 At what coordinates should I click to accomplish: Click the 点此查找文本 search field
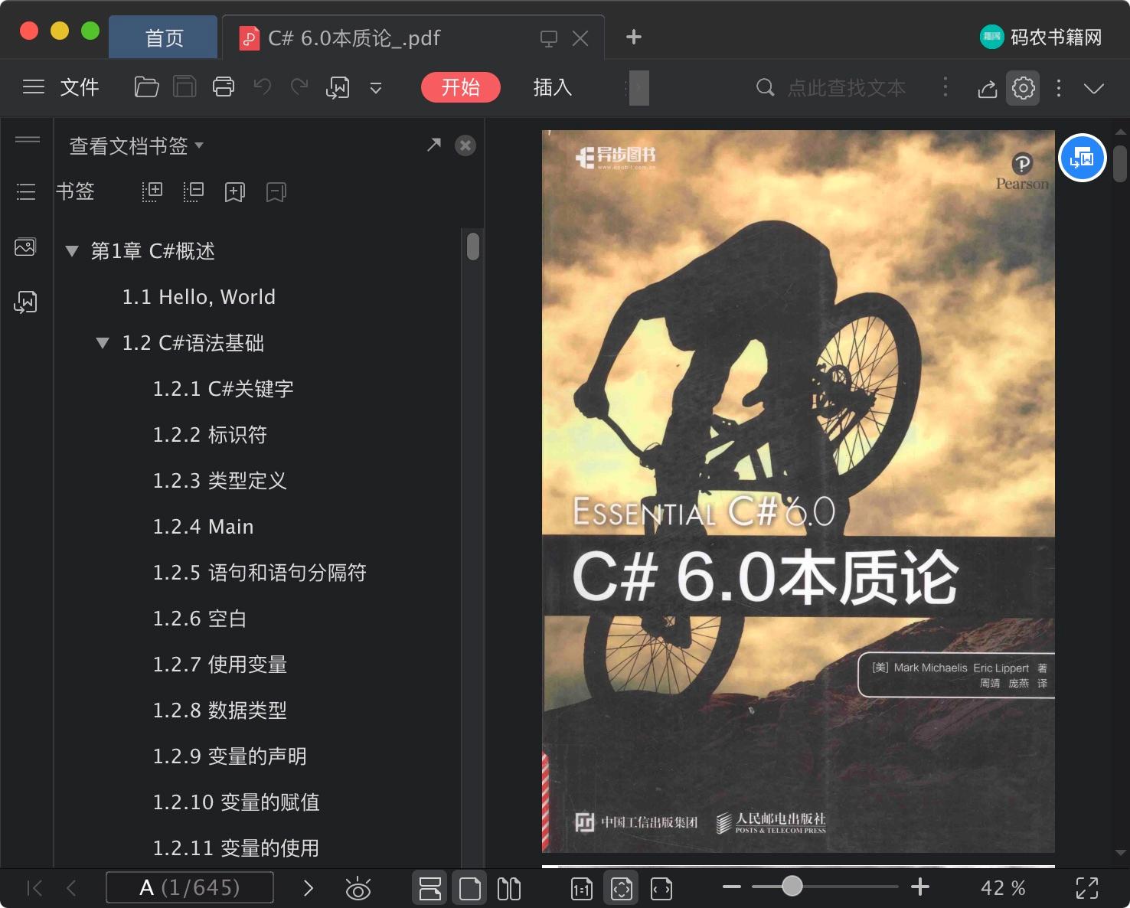[847, 88]
